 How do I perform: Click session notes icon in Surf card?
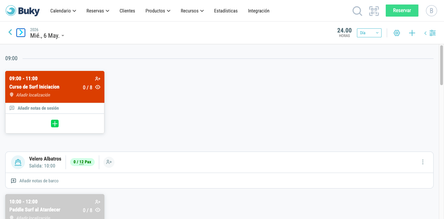(12, 108)
